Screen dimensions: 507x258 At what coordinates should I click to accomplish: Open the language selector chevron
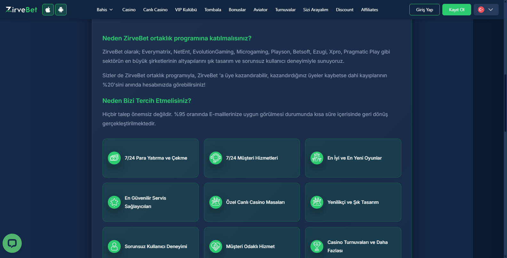[491, 10]
